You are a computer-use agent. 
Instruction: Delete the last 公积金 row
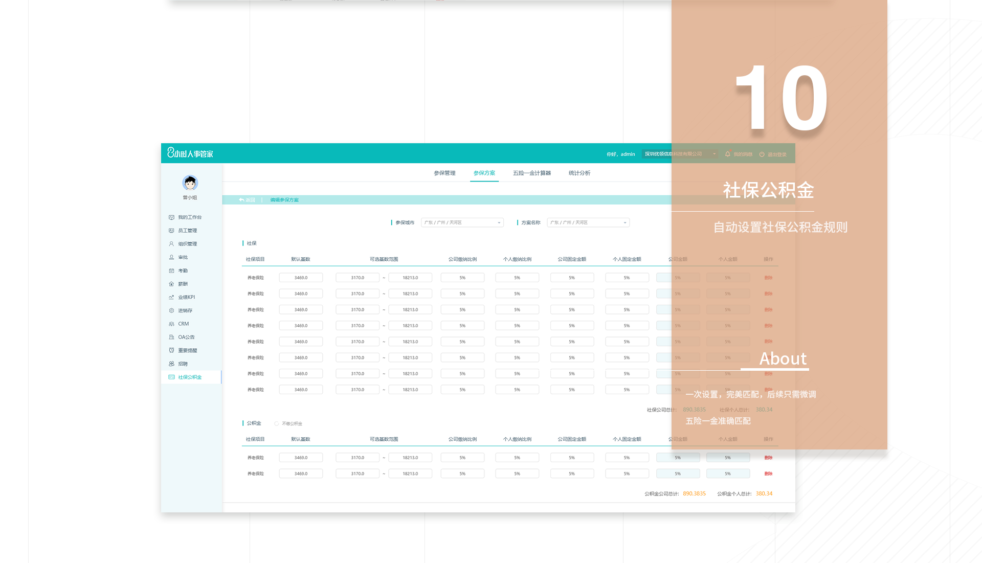pyautogui.click(x=768, y=474)
